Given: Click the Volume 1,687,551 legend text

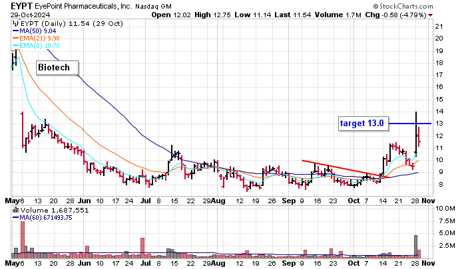Looking at the screenshot, I should (55, 211).
